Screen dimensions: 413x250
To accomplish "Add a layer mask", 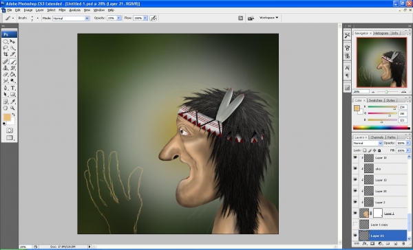I will pos(372,244).
